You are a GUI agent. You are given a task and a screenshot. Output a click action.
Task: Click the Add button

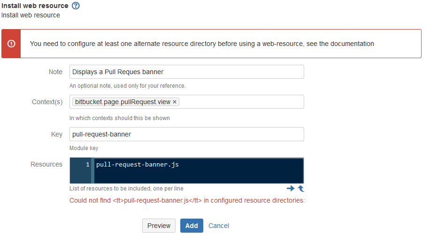pos(192,226)
